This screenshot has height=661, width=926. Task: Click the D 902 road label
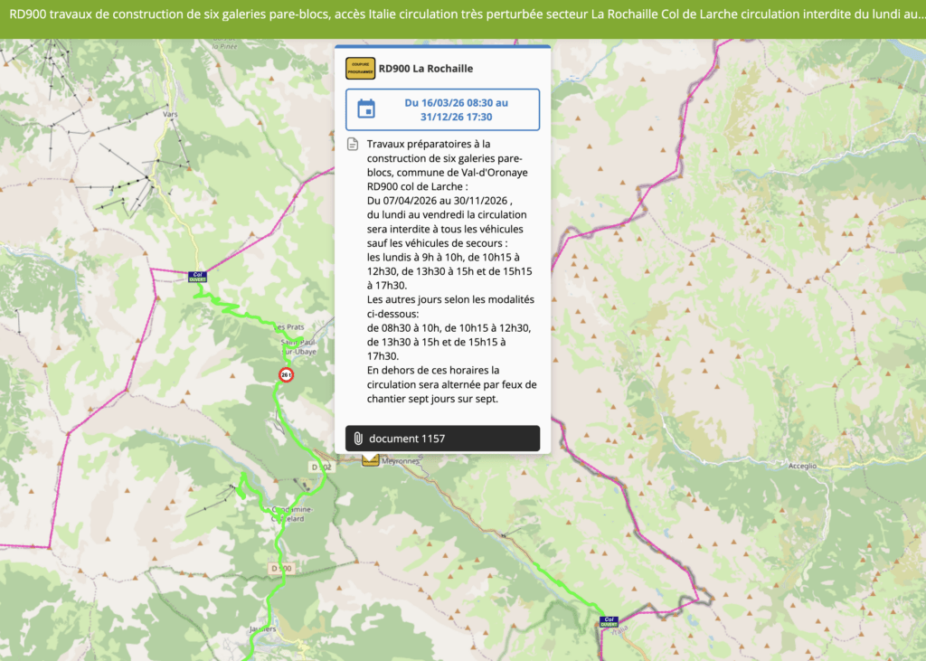tap(321, 467)
